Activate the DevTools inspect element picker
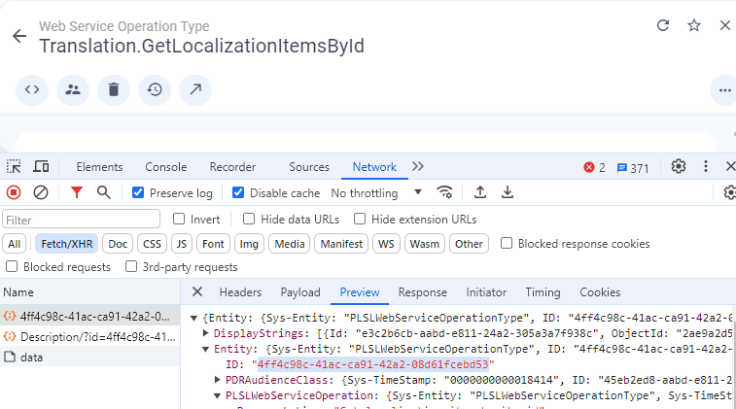Image resolution: width=736 pixels, height=409 pixels. tap(14, 167)
